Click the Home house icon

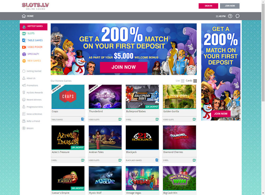(x=24, y=16)
